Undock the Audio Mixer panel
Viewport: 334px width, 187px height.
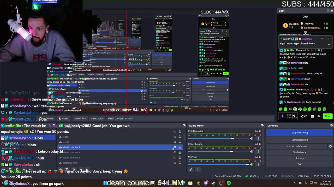263,126
